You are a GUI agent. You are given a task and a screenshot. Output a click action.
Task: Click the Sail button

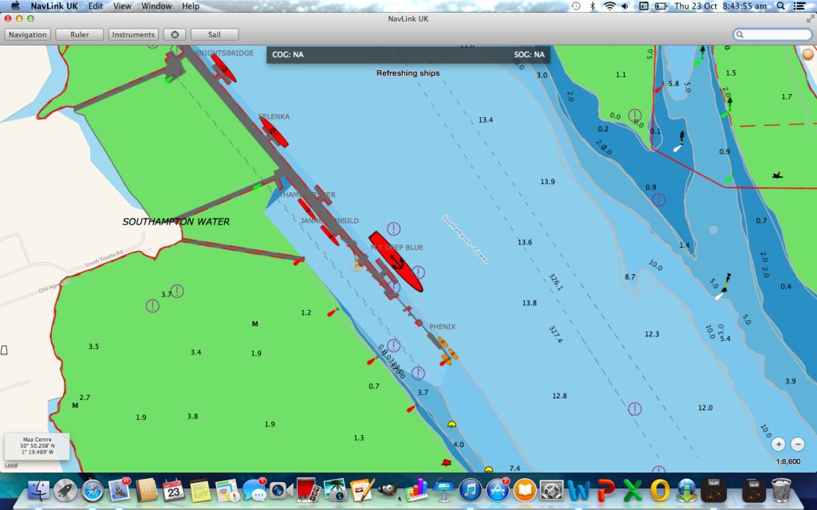point(214,34)
